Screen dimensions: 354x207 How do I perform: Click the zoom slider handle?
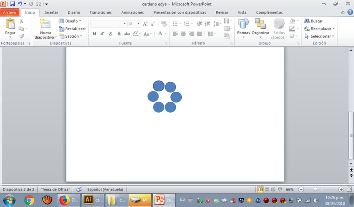pyautogui.click(x=315, y=190)
